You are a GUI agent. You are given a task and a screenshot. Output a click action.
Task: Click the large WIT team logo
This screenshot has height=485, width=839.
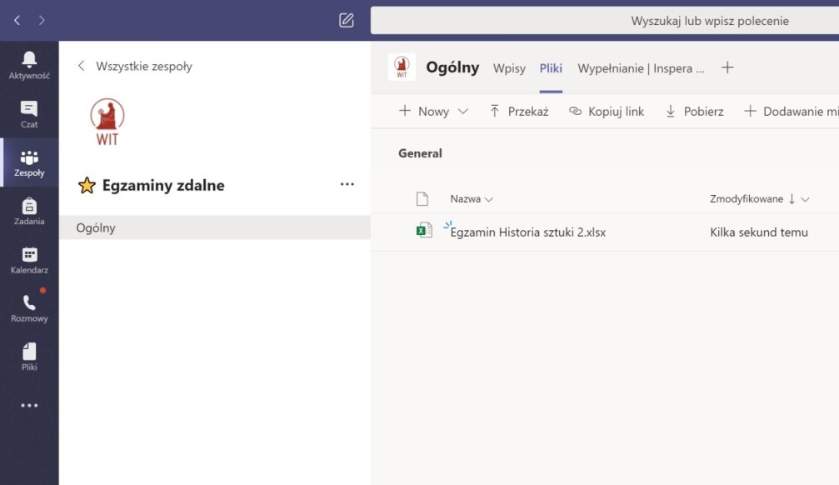107,122
